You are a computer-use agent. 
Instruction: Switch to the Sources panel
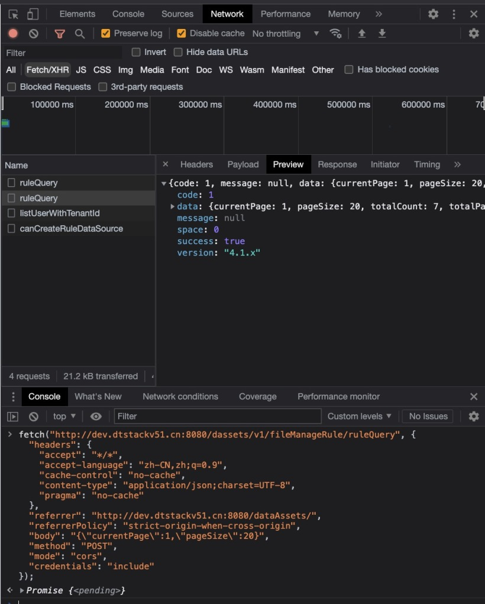(177, 14)
